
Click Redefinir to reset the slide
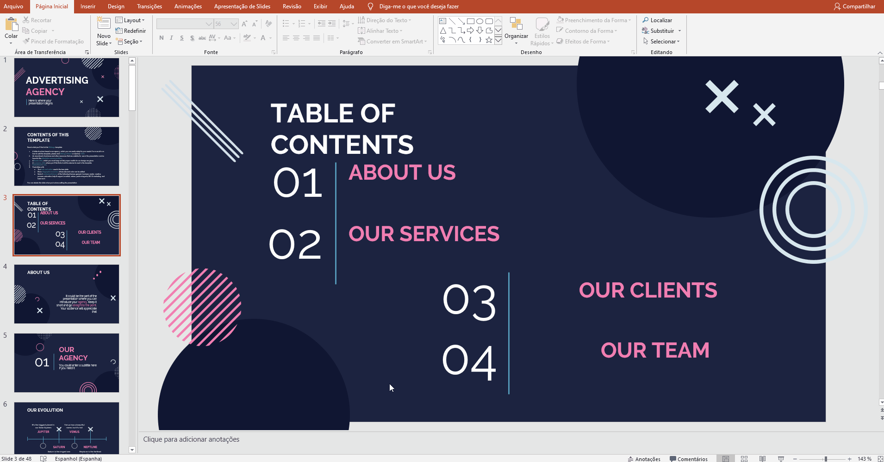[x=131, y=31]
